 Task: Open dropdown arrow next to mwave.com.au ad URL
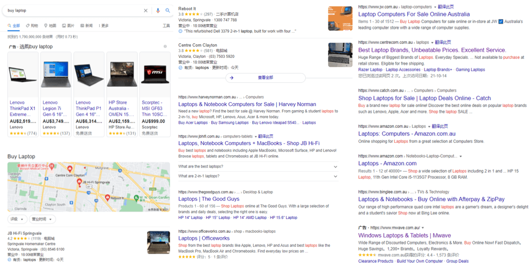(423, 228)
